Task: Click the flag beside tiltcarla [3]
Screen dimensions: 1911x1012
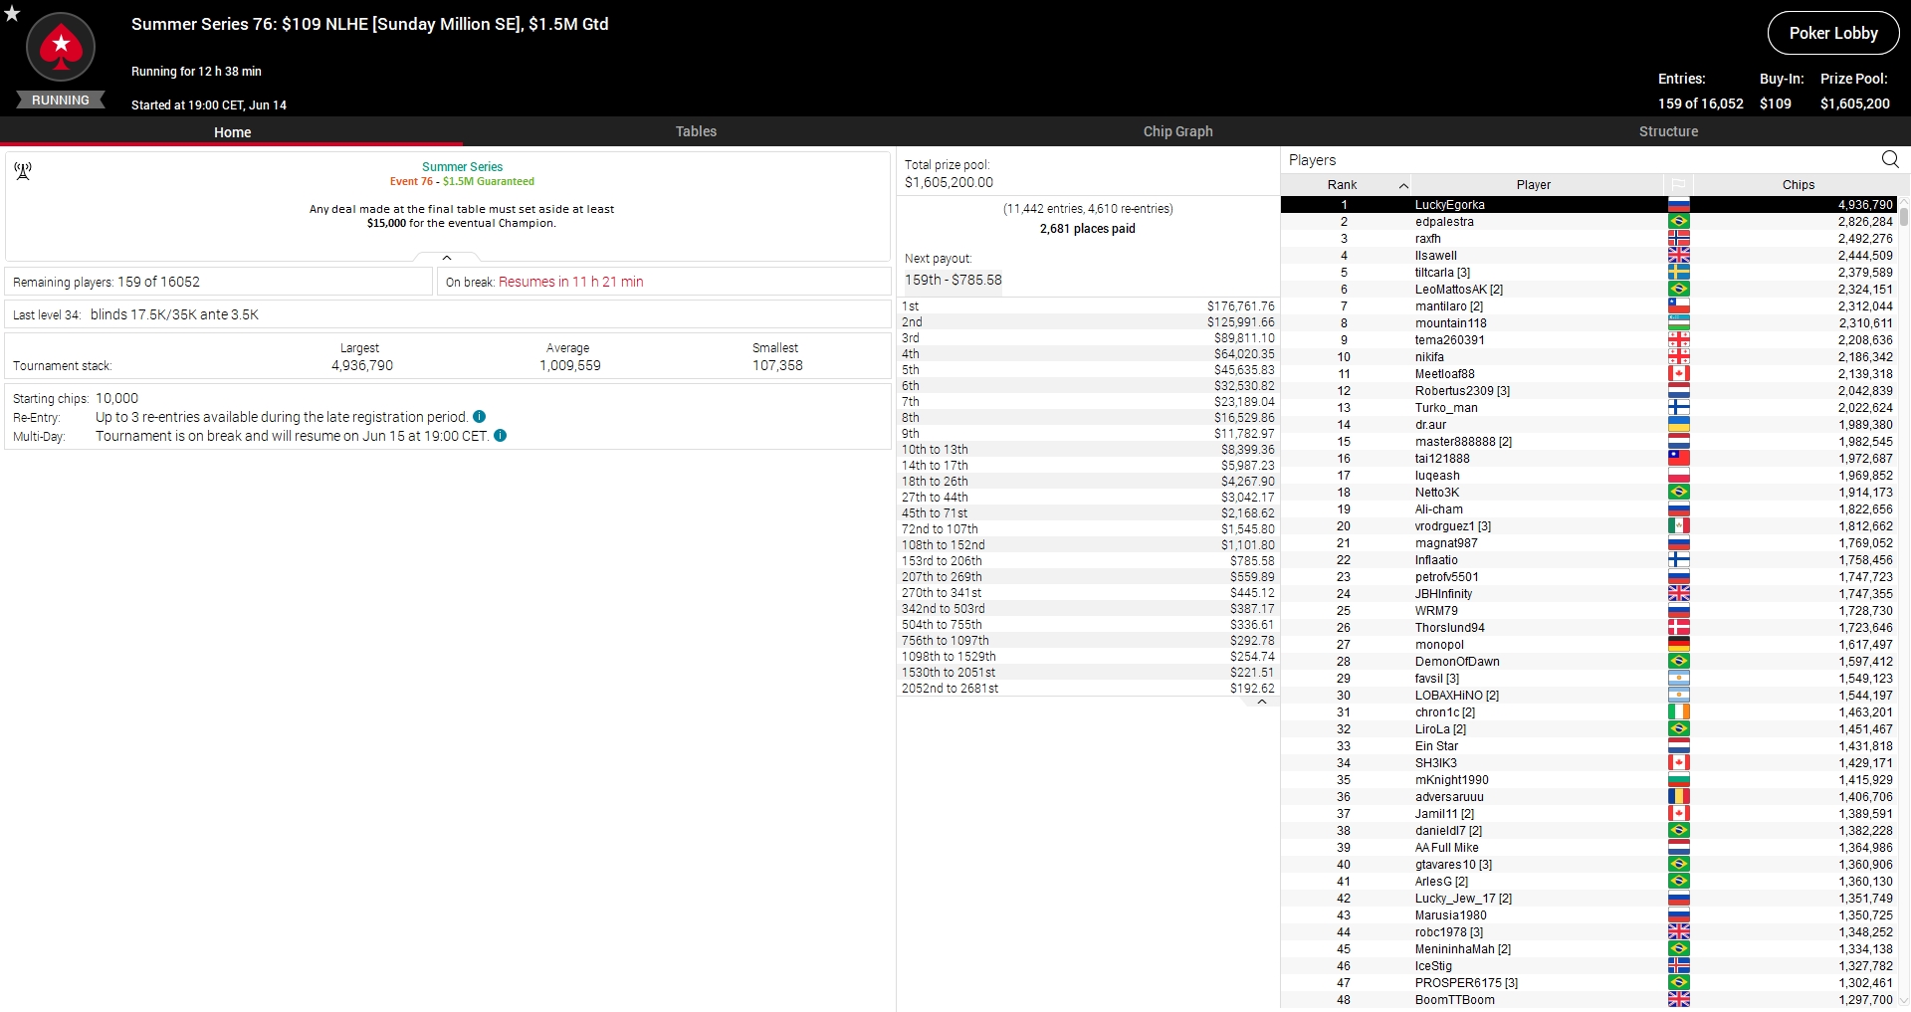Action: [x=1678, y=273]
